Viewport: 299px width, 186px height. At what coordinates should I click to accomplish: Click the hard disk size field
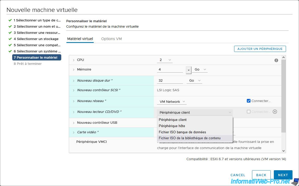click(170, 81)
